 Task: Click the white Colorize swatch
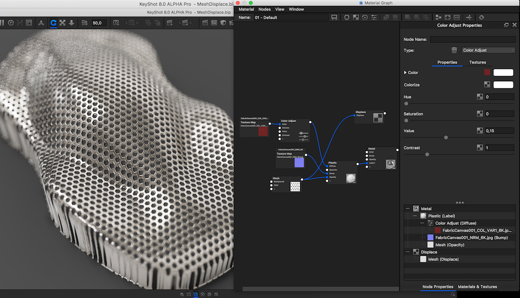click(x=503, y=85)
